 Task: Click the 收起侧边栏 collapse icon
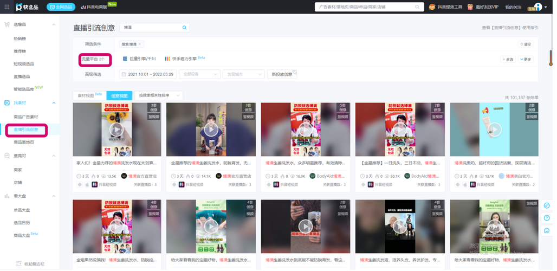[x=19, y=264]
